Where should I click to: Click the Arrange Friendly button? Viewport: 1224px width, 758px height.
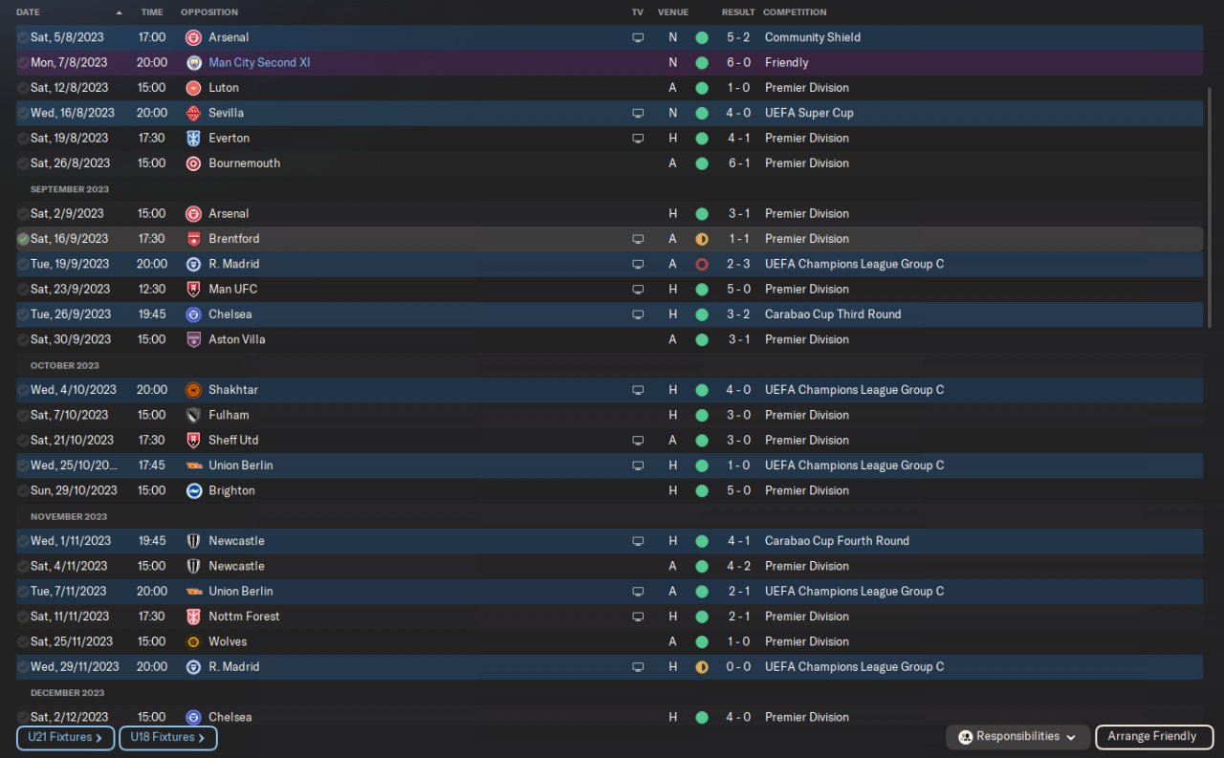point(1153,737)
